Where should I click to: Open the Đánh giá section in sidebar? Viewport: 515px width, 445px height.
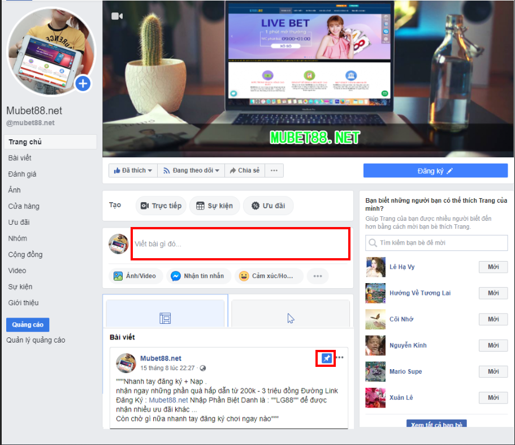pyautogui.click(x=23, y=174)
